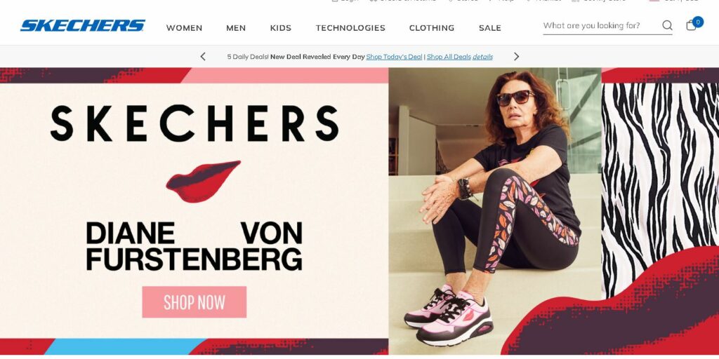Focus the 'What are you looking for?' search field
The width and height of the screenshot is (719, 359).
click(x=601, y=26)
